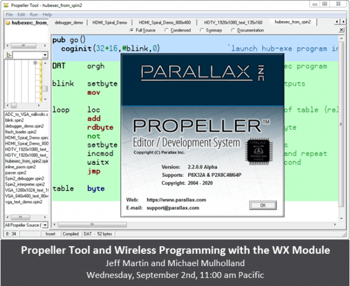Click the Propeller chip image in About dialog
Image resolution: width=350 pixels, height=286 pixels.
[259, 151]
